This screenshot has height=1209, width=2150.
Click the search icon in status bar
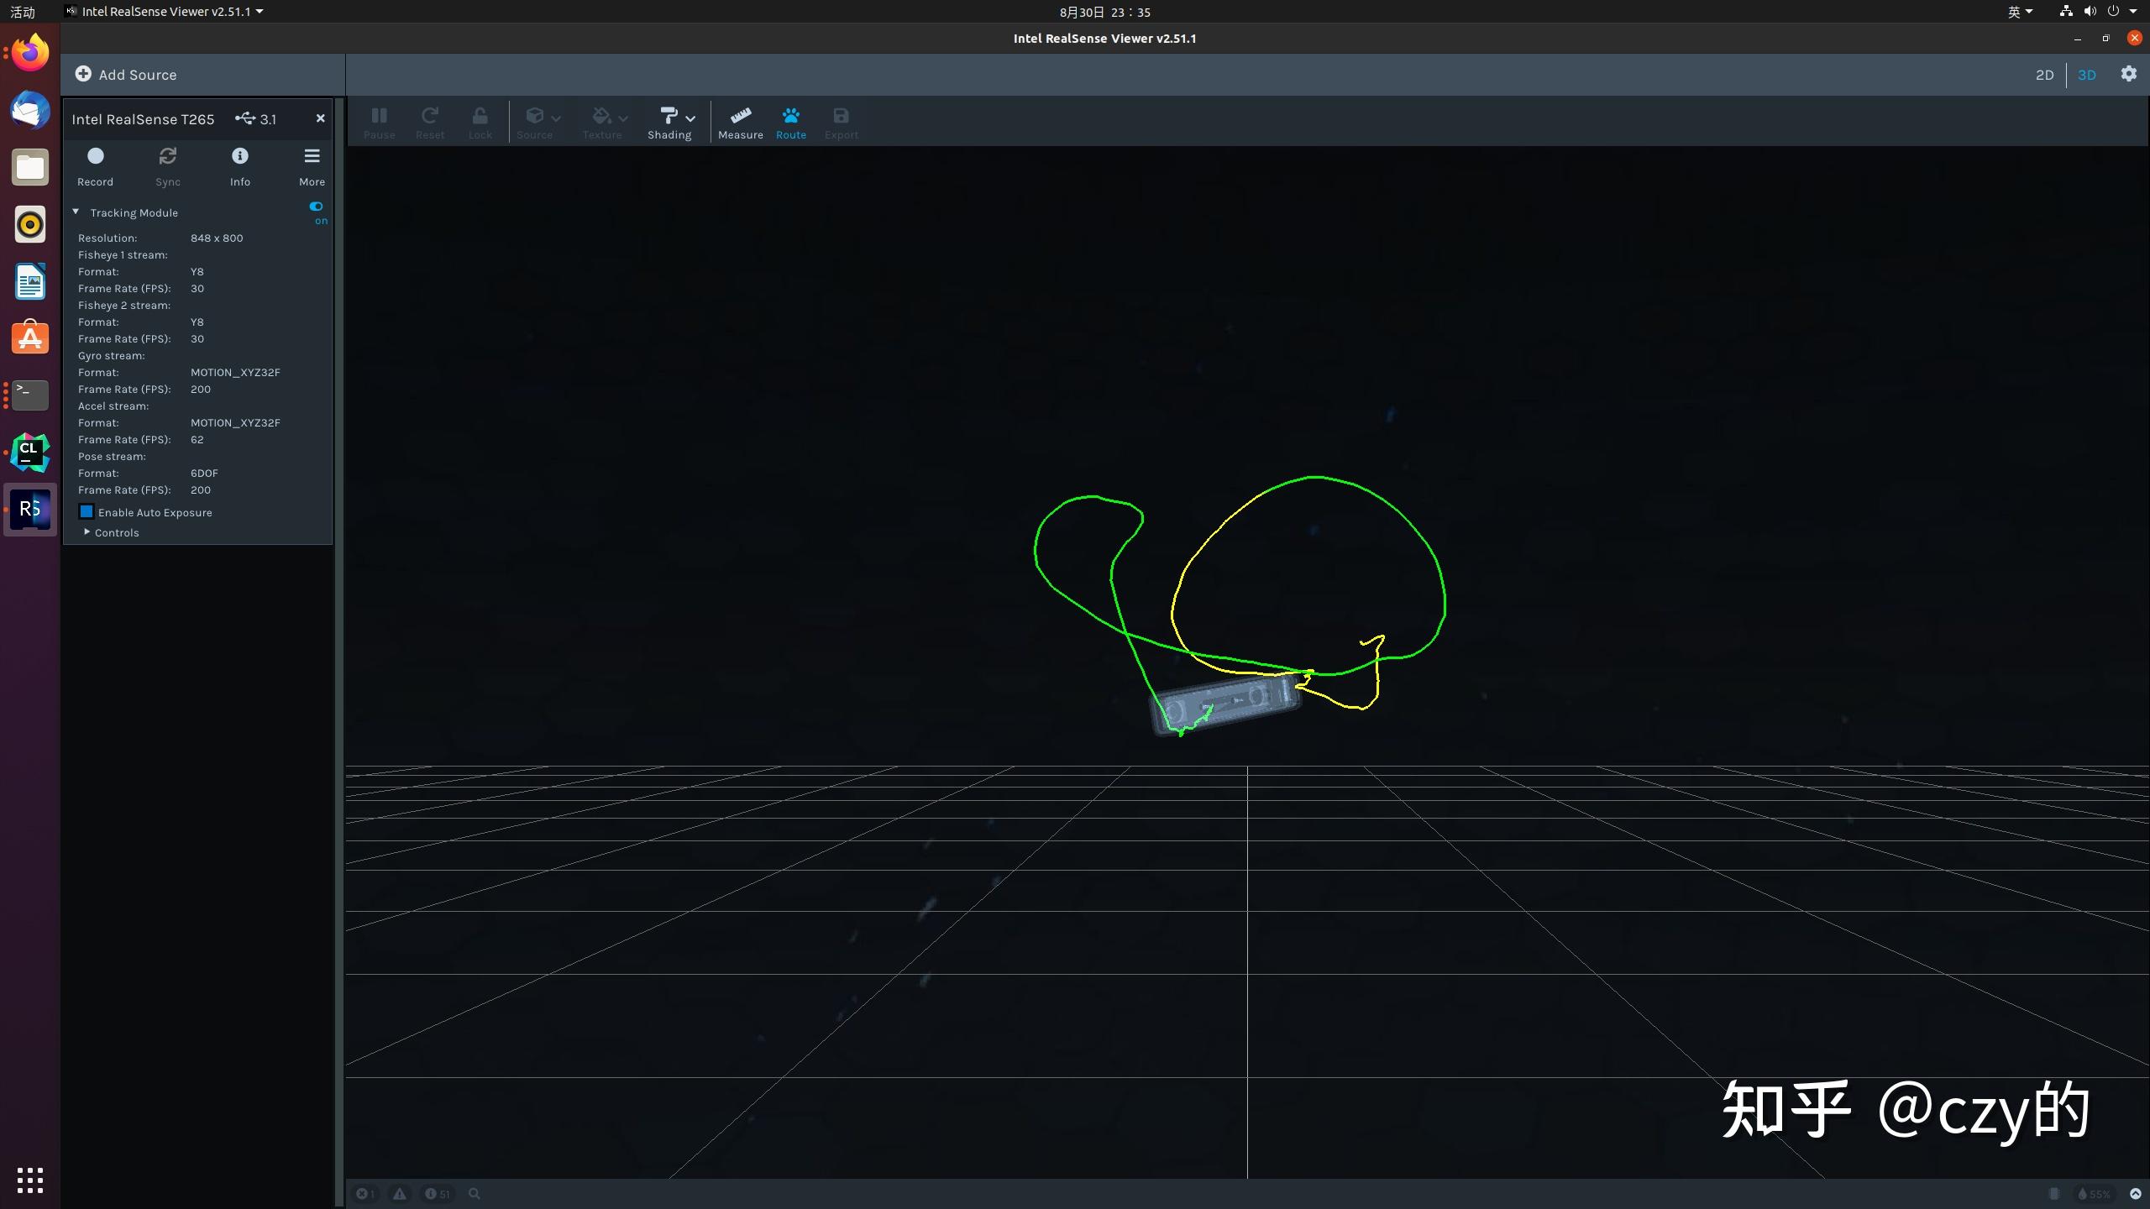tap(474, 1193)
